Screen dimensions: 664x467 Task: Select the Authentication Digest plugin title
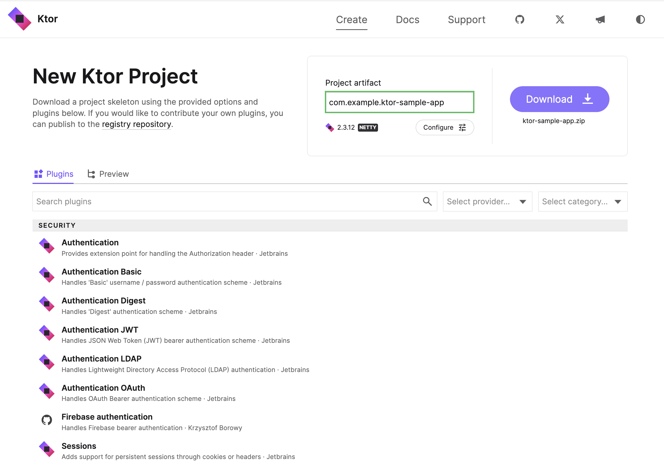click(x=104, y=300)
